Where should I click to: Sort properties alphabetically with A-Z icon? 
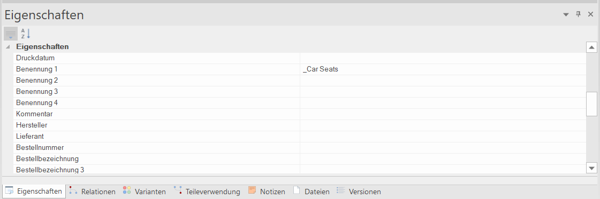click(26, 34)
